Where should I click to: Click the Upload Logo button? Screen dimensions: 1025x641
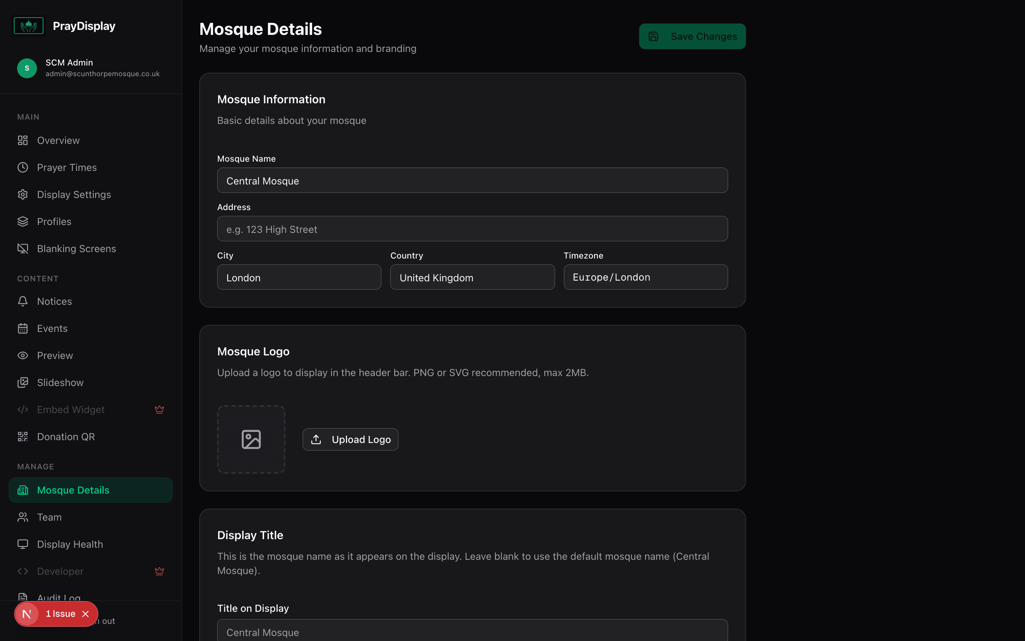(350, 439)
